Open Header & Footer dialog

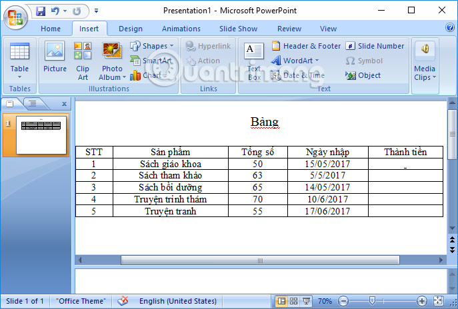click(x=306, y=46)
